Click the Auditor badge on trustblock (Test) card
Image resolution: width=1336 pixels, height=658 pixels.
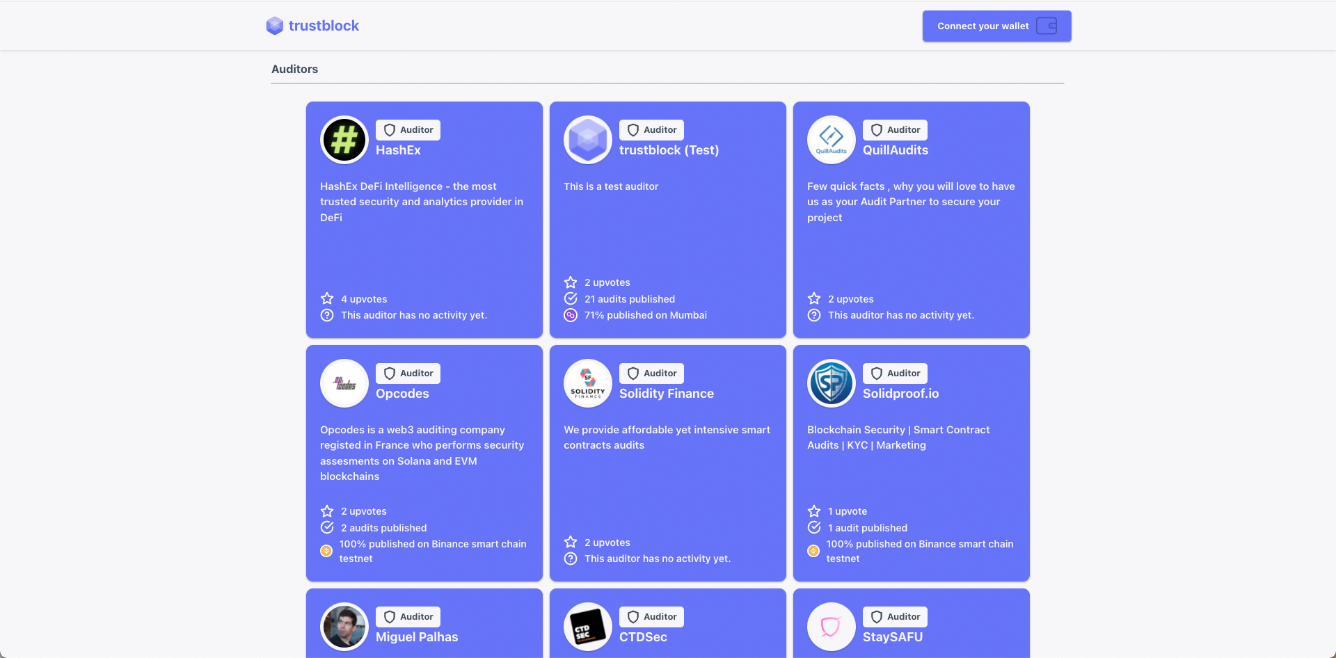tap(651, 130)
